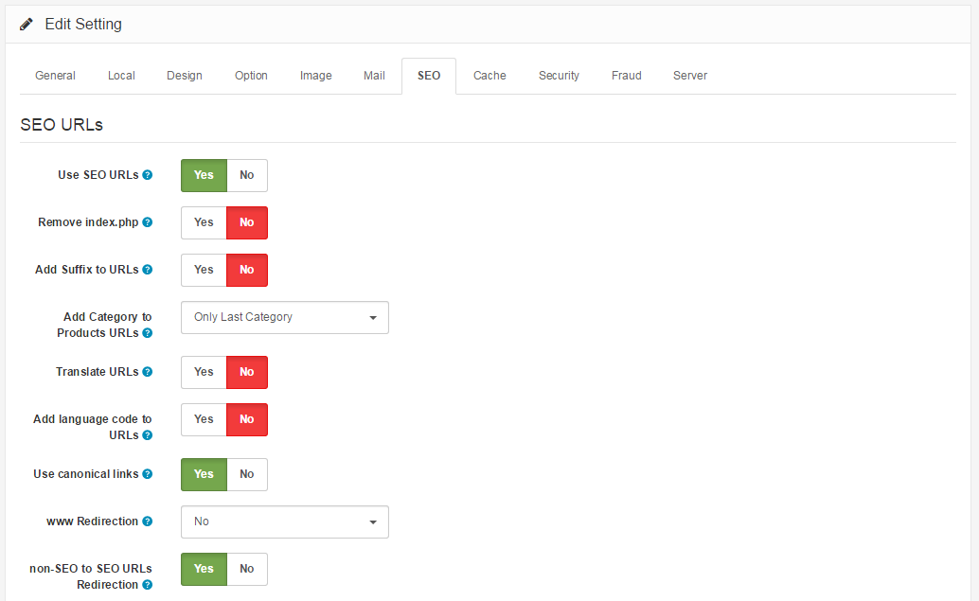Click the Add language code to URLs label

pos(93,427)
